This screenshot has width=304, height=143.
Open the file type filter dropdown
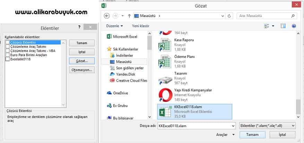tap(267, 125)
